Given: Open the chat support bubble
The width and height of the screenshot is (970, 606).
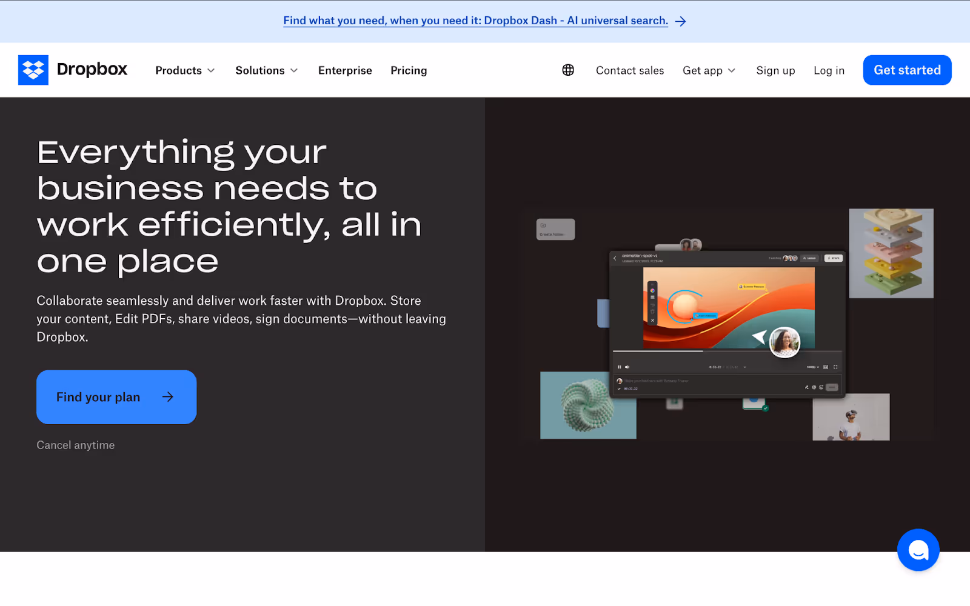Looking at the screenshot, I should click(918, 550).
